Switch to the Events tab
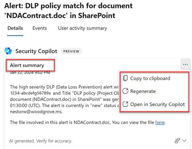This screenshot has height=149, width=192. (x=40, y=28)
